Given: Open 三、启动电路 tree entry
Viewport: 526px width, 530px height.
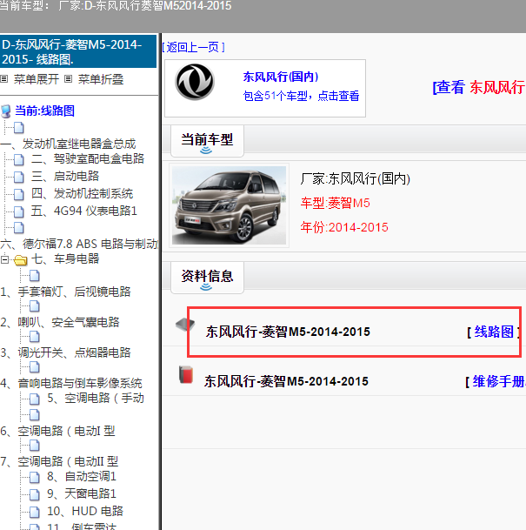Looking at the screenshot, I should [x=65, y=176].
